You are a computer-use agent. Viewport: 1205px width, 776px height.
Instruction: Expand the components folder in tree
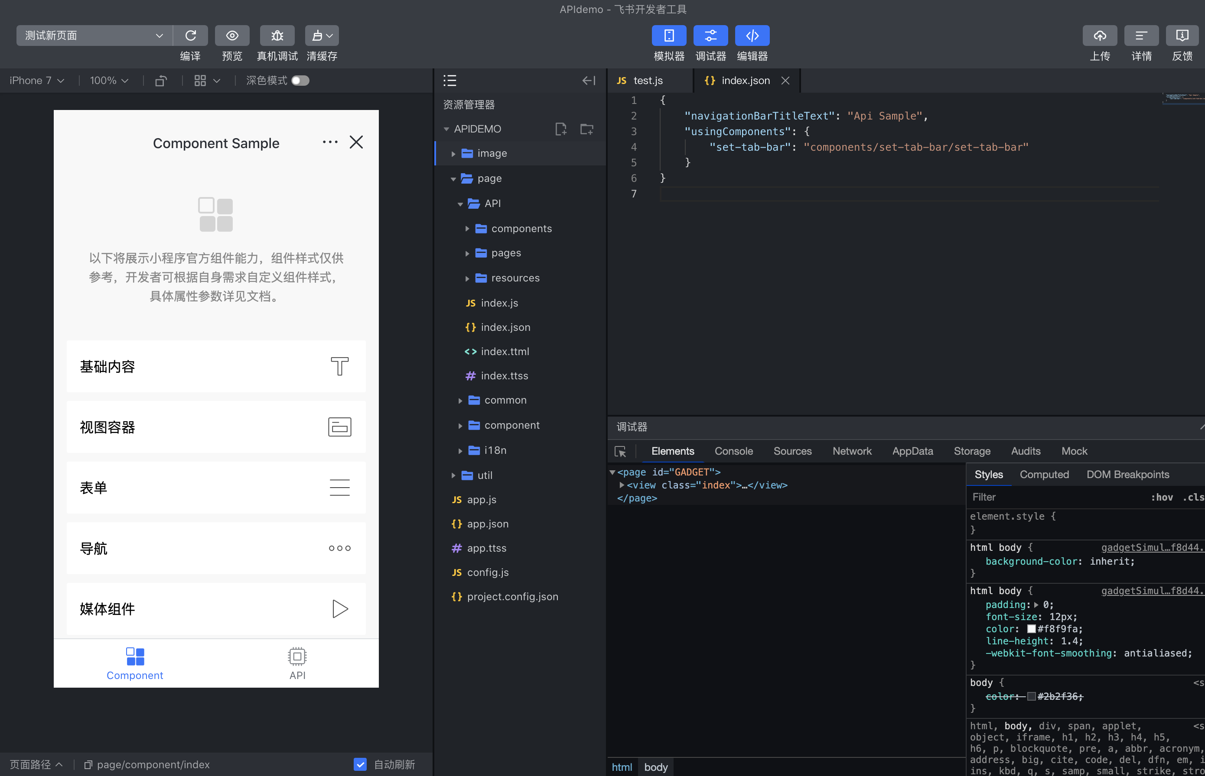[467, 229]
